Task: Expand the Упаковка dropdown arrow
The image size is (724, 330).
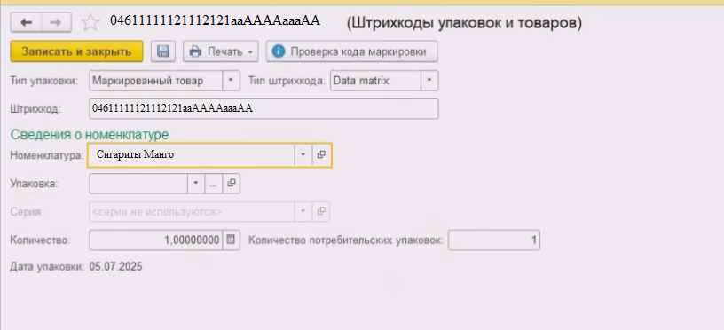Action: tap(195, 184)
